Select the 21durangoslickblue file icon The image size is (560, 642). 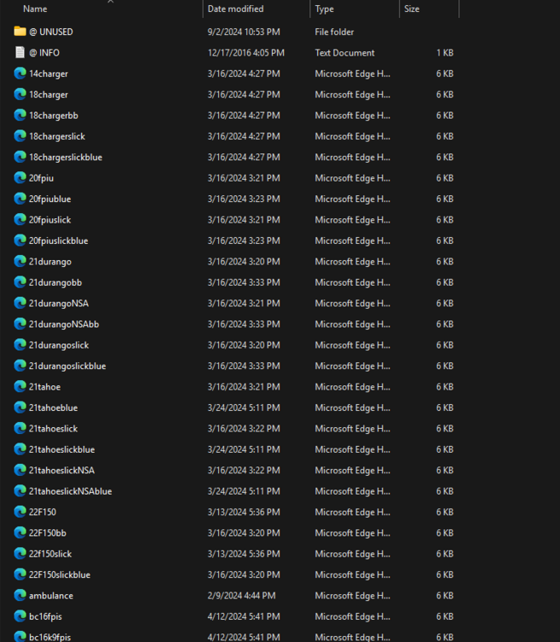click(20, 366)
